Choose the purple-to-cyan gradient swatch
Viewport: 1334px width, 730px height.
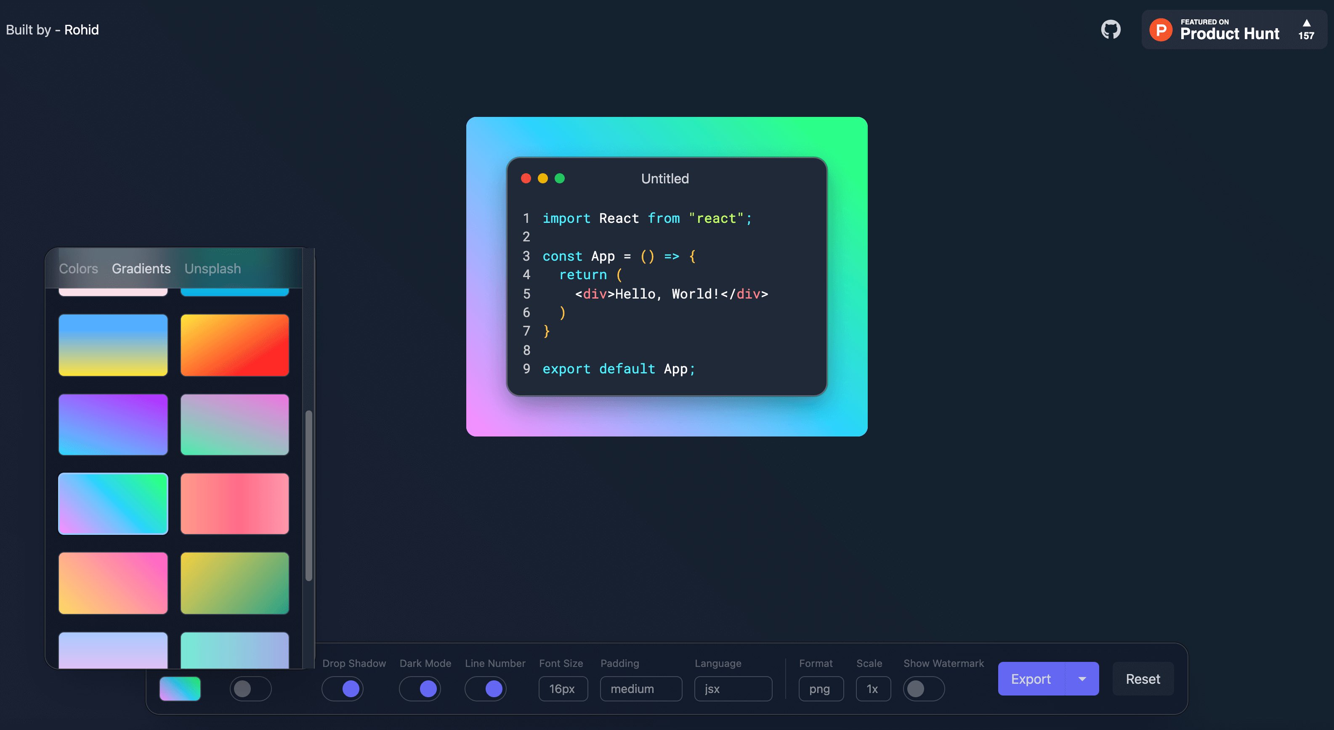click(113, 425)
